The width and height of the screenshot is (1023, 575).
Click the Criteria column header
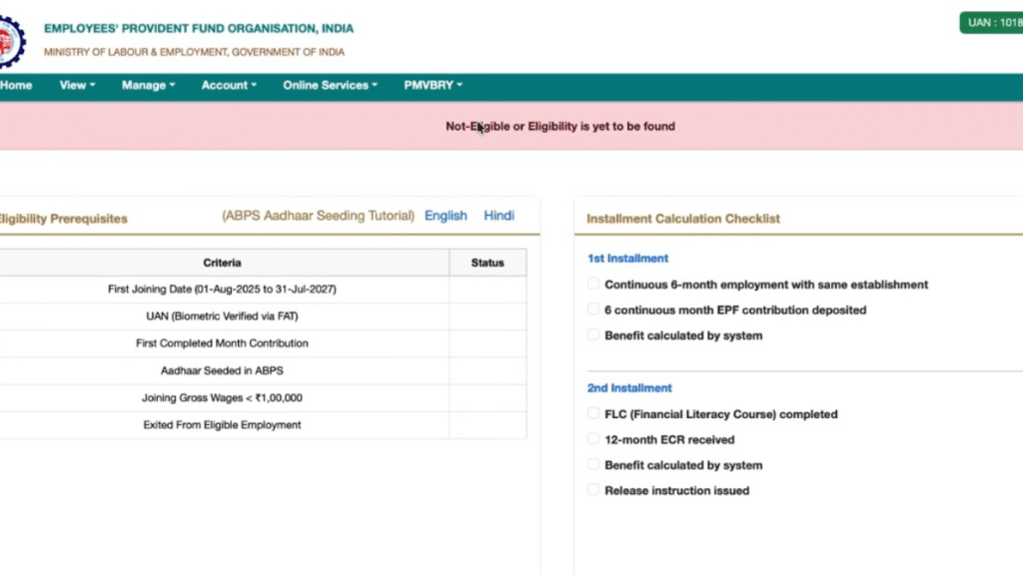(x=222, y=263)
